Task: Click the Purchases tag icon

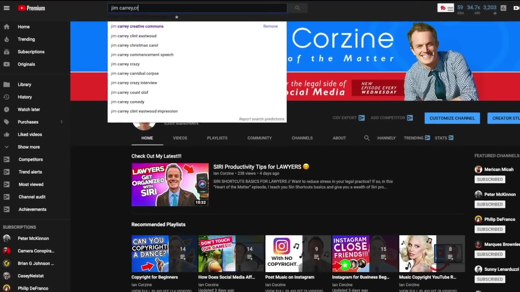Action: [x=6, y=122]
